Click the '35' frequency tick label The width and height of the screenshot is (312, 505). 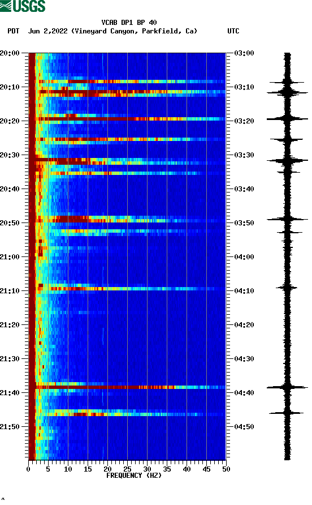tap(167, 469)
